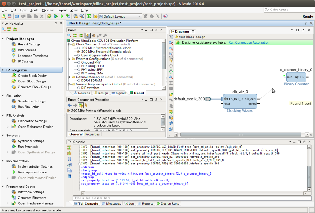Screen dimensions: 315x213
Task: Click the Zoom Fit icon in Diagram toolbar
Action: click(171, 54)
